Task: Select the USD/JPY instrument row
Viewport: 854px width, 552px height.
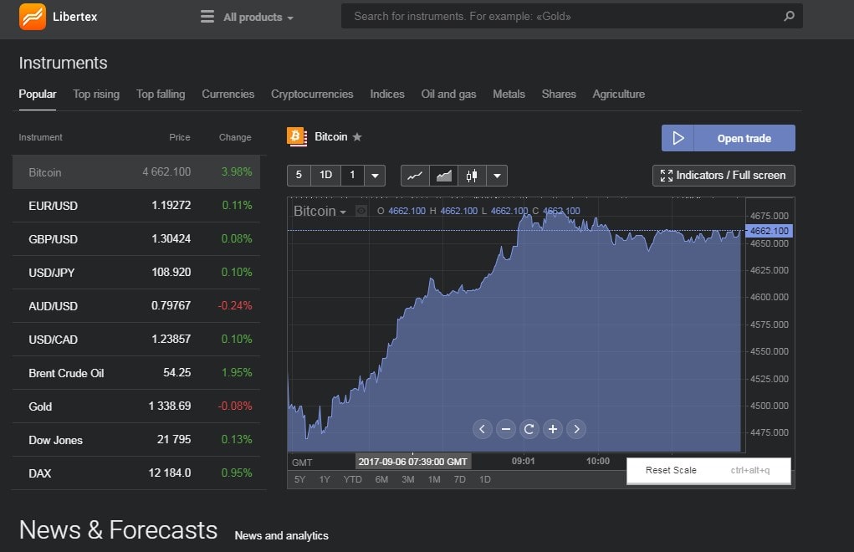Action: [136, 272]
